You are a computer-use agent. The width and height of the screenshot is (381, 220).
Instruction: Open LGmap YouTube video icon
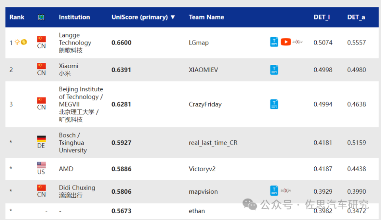286,42
